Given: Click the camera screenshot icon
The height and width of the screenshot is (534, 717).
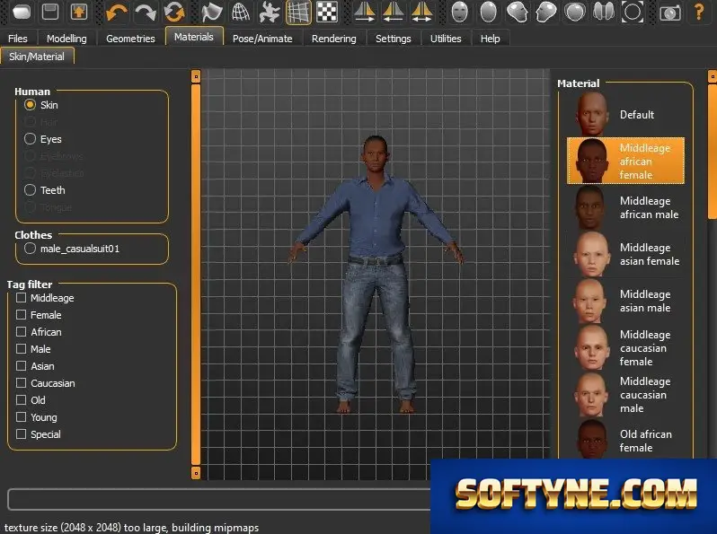Looking at the screenshot, I should [x=670, y=13].
